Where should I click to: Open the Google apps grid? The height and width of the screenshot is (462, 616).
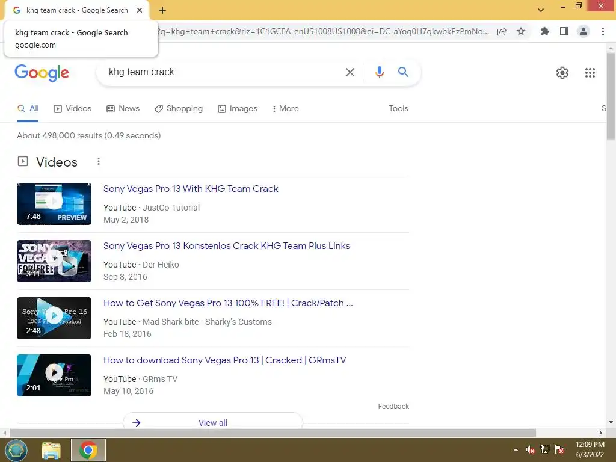590,73
